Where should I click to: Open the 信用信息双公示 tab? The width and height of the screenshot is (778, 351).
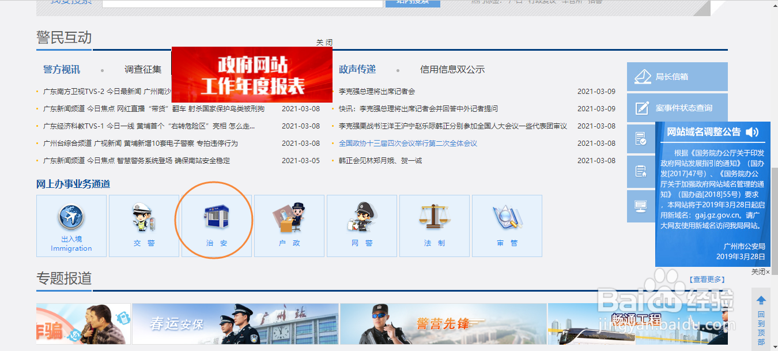click(x=452, y=69)
